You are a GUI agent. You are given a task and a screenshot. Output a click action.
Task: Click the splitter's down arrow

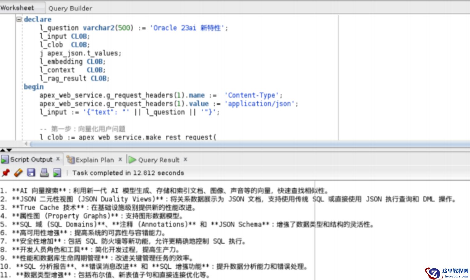pos(9,150)
